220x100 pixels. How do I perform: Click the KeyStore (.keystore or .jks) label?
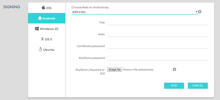coord(90,71)
